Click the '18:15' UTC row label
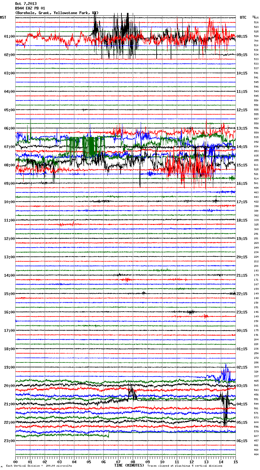Viewport: 260px width, 470px height. pyautogui.click(x=242, y=220)
